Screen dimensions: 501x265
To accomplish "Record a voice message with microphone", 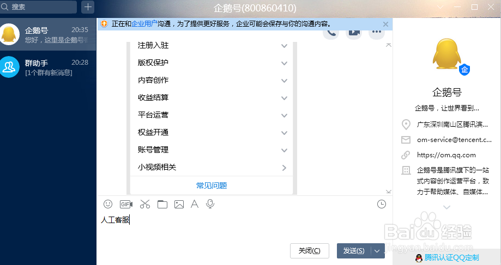I will point(210,204).
